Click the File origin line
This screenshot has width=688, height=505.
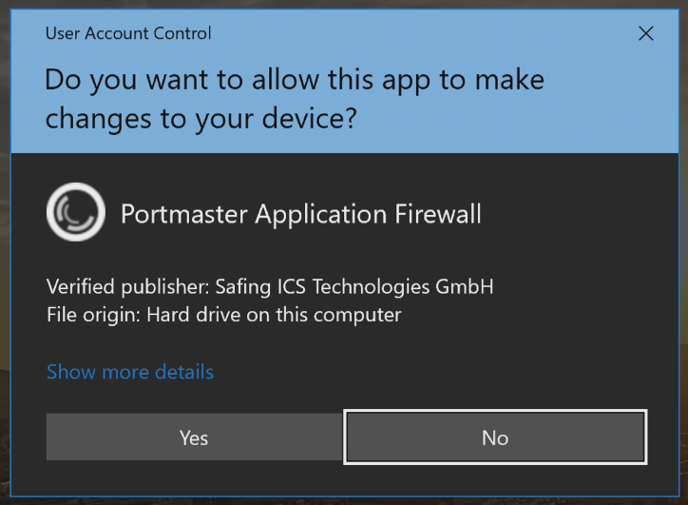click(223, 315)
